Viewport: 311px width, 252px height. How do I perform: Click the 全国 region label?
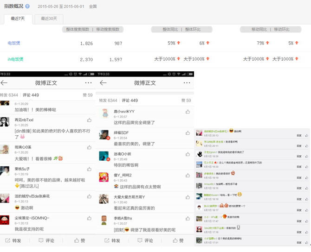[x=93, y=6]
